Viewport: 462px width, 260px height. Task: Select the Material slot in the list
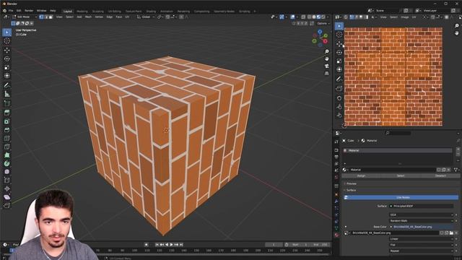(397, 151)
